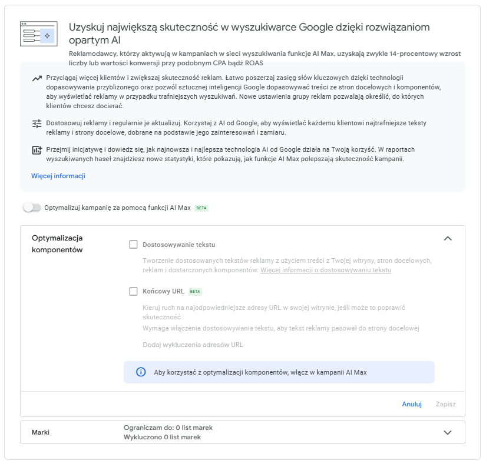
Task: Click Dodaj wykluczenia adresów URL
Action: tap(193, 345)
